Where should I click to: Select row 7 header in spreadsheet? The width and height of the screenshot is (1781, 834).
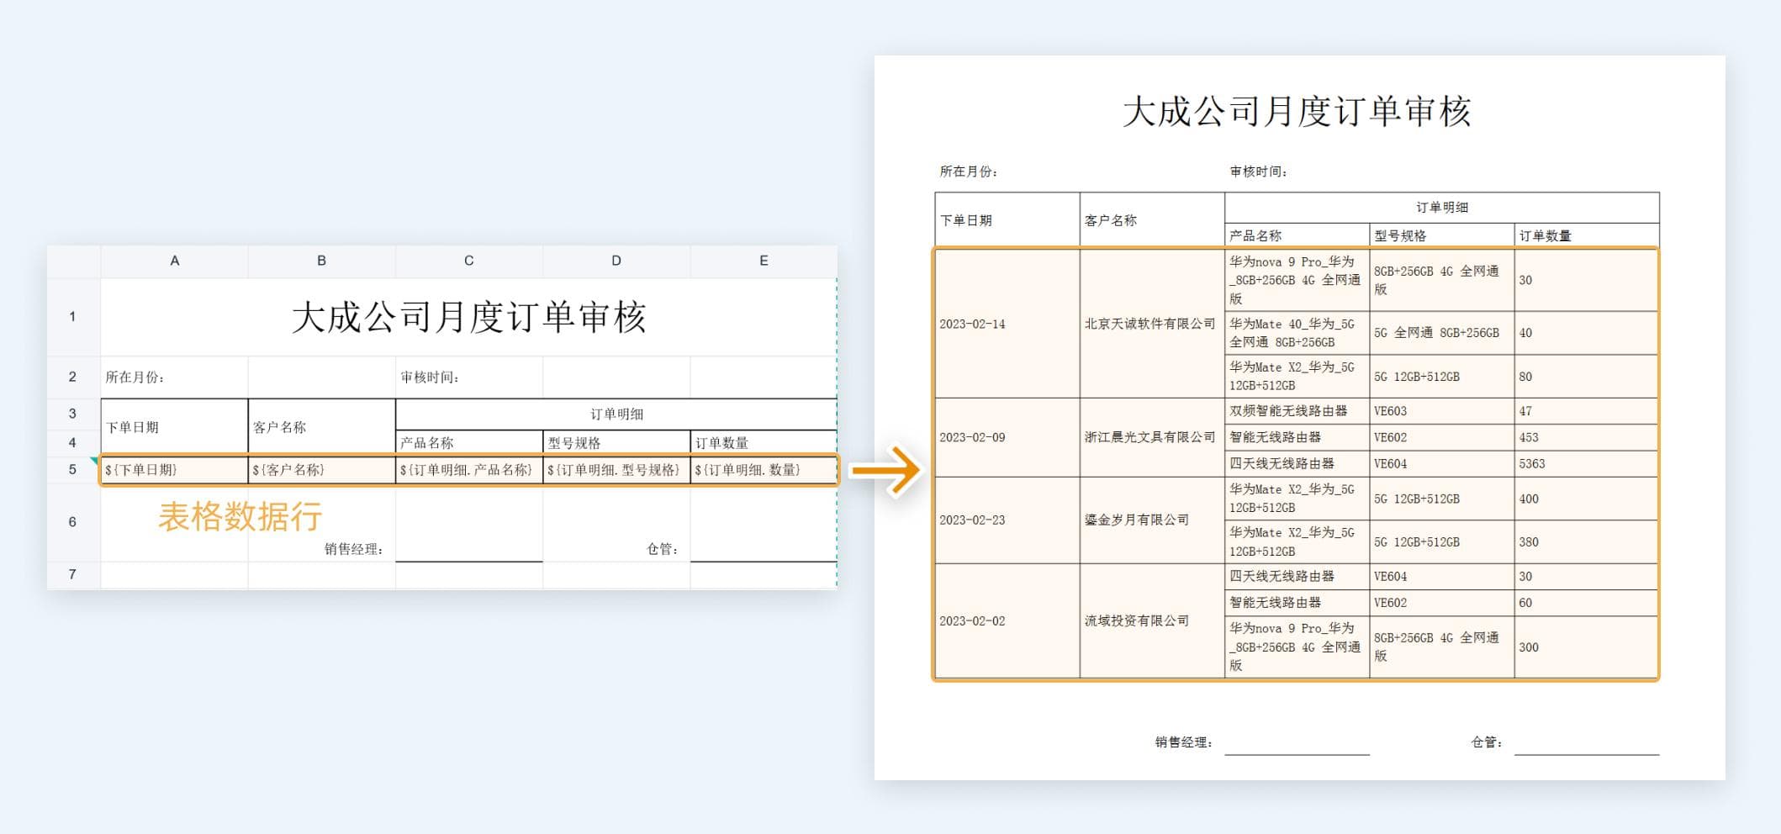pos(73,574)
